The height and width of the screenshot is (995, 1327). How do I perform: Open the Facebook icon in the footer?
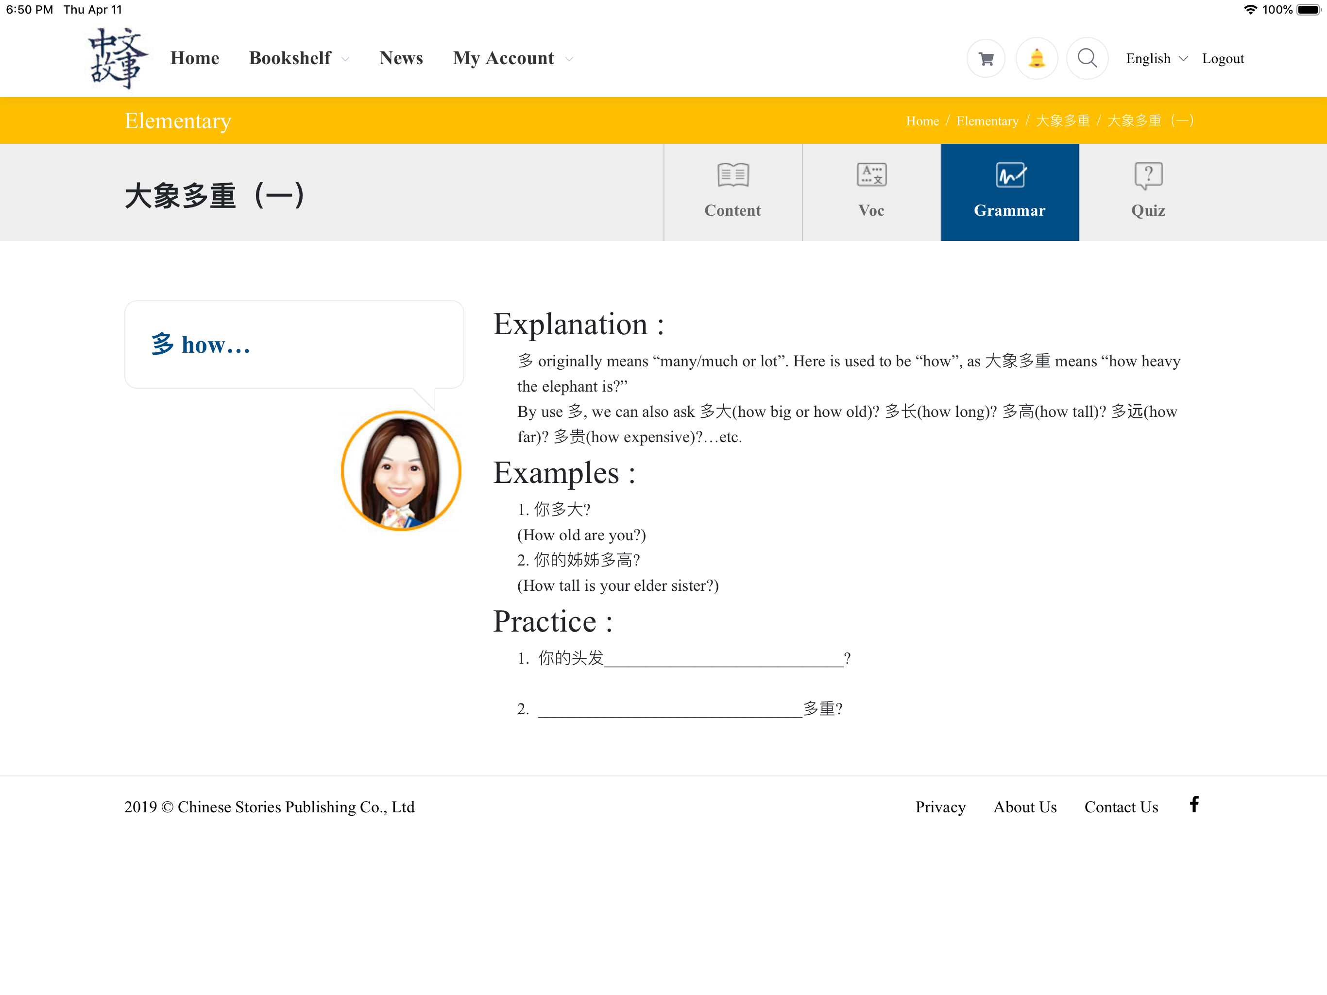coord(1194,804)
